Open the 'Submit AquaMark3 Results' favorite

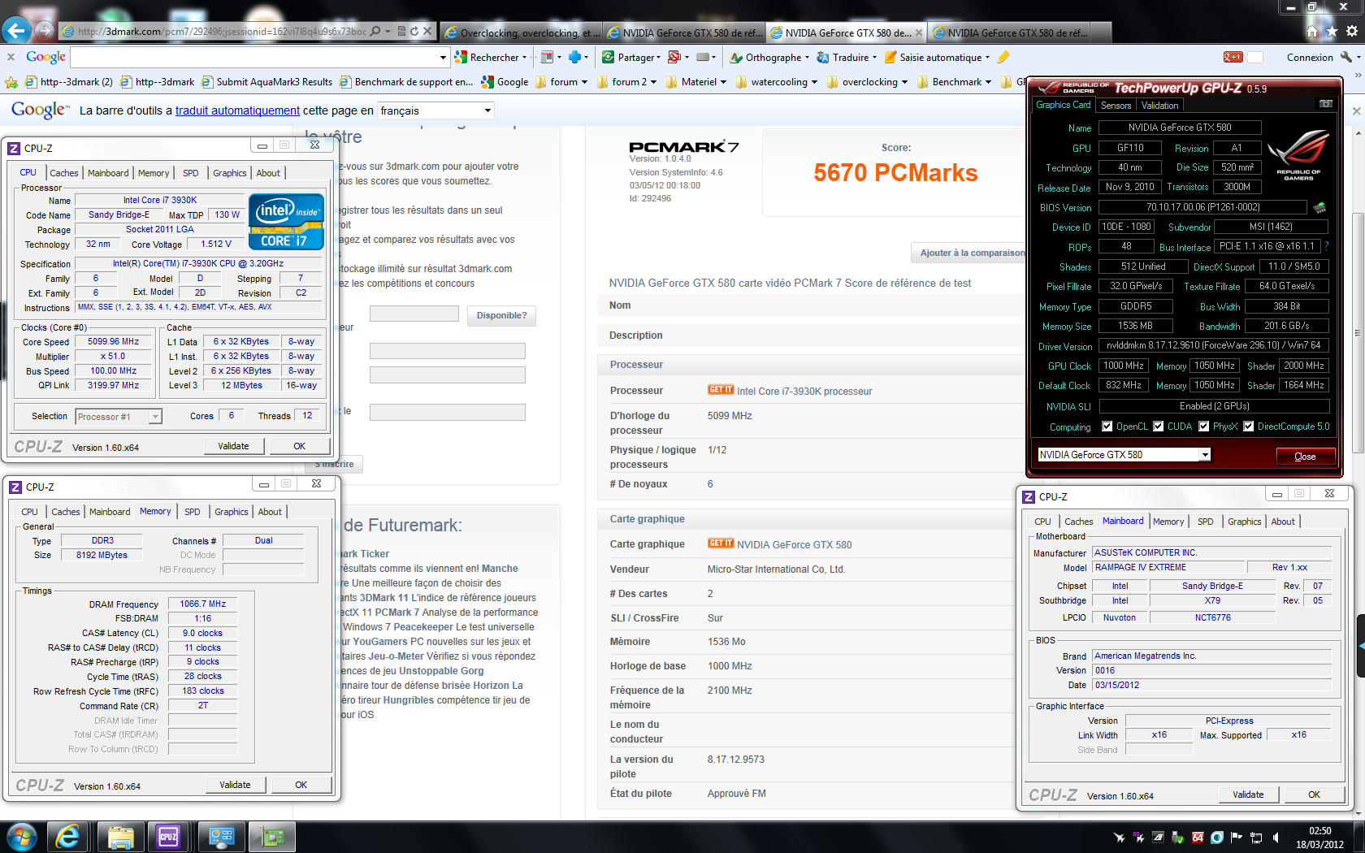266,82
